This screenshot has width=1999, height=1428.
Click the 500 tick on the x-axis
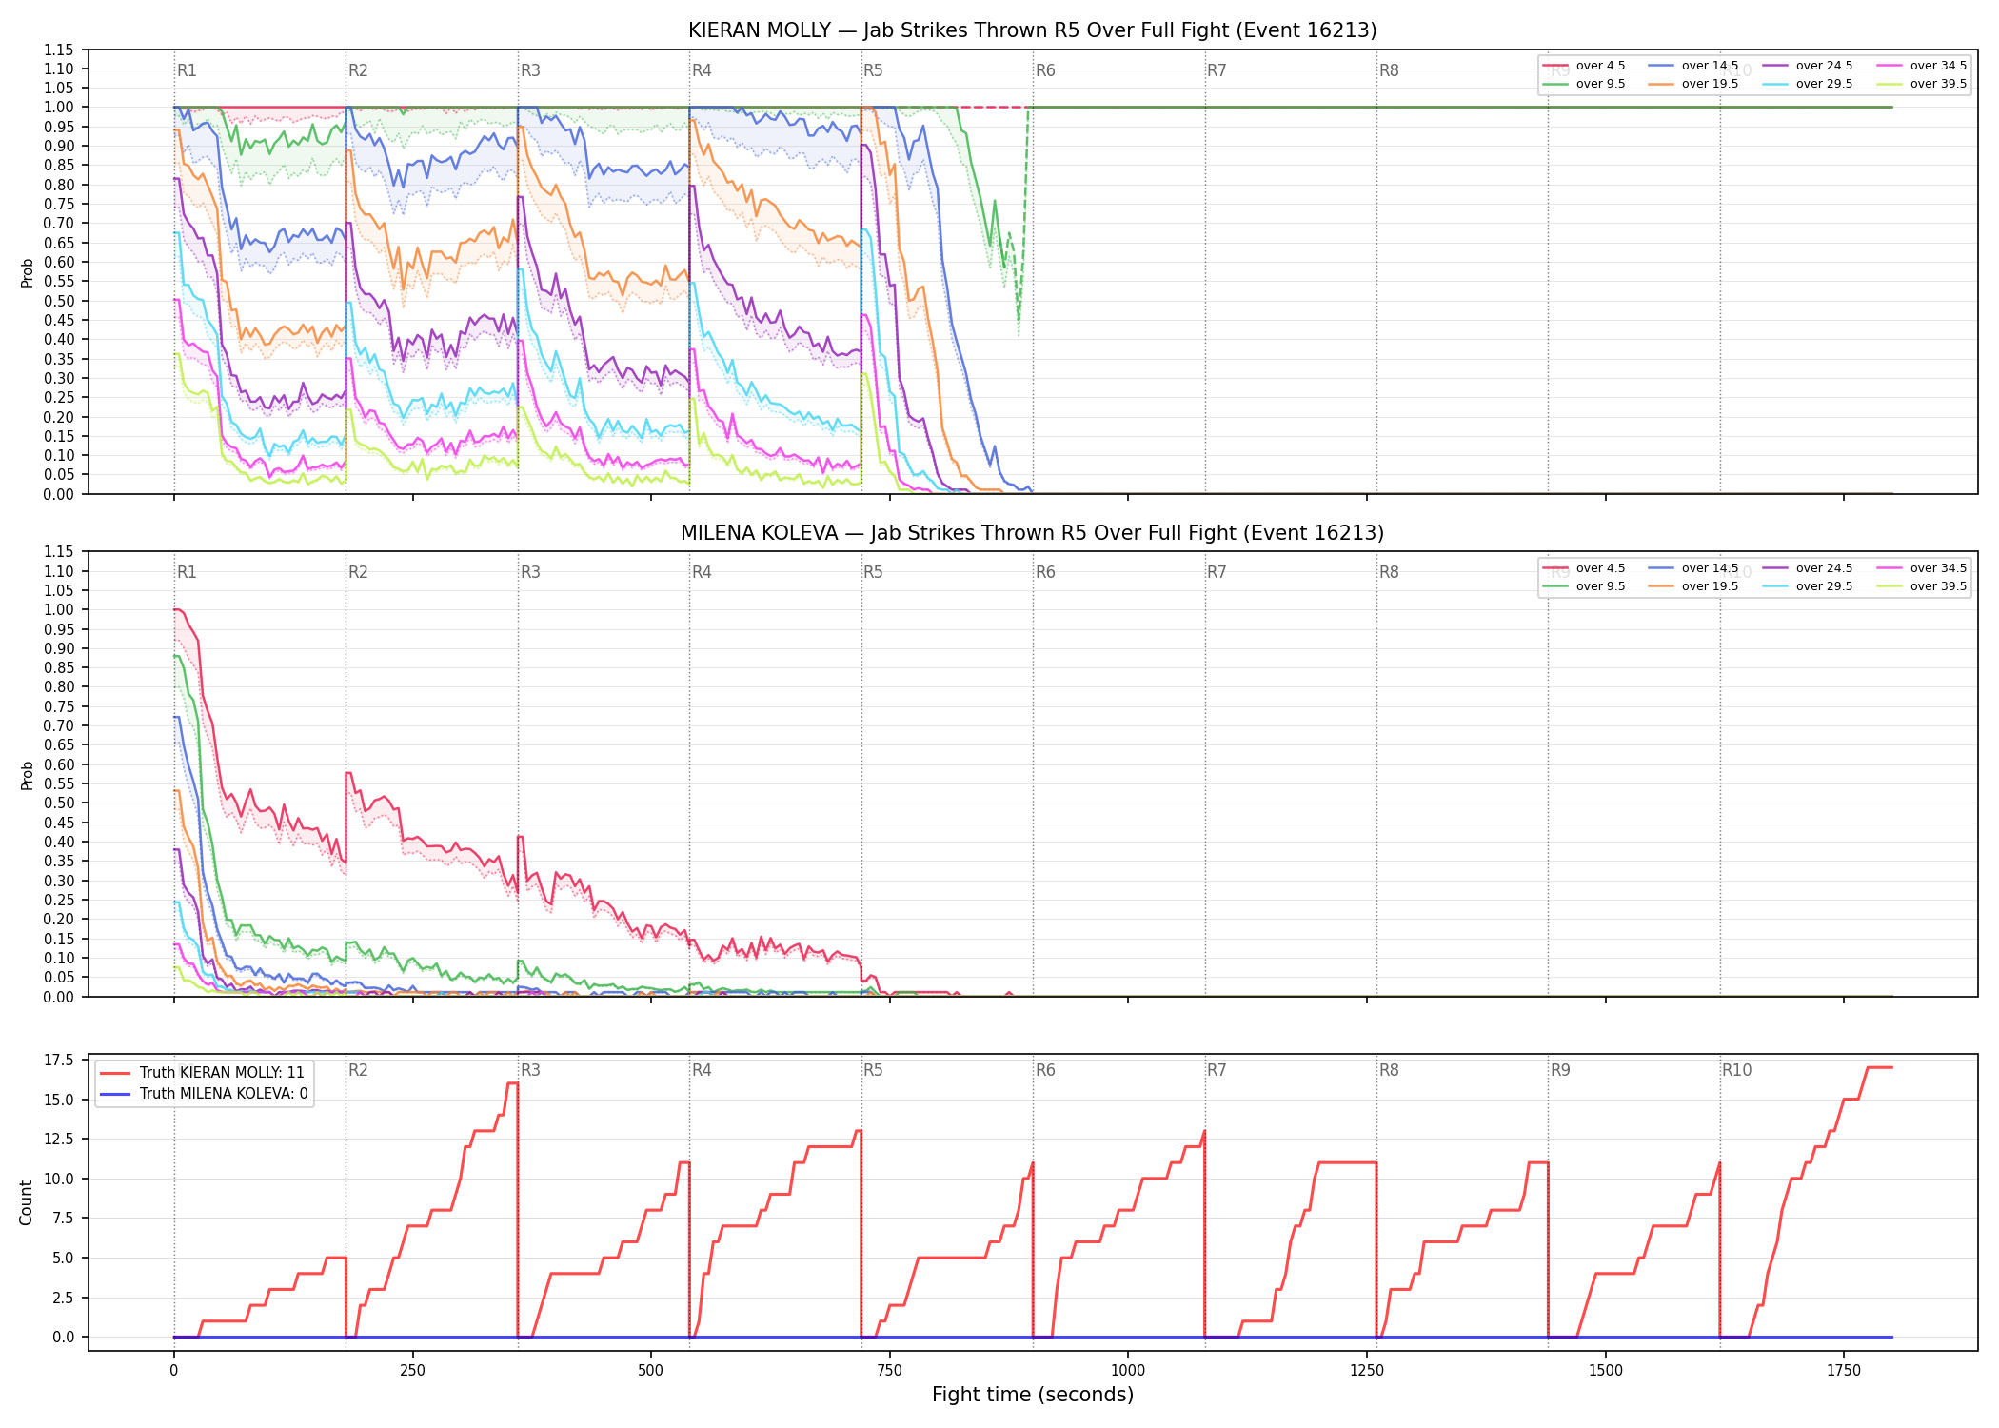(x=651, y=1371)
